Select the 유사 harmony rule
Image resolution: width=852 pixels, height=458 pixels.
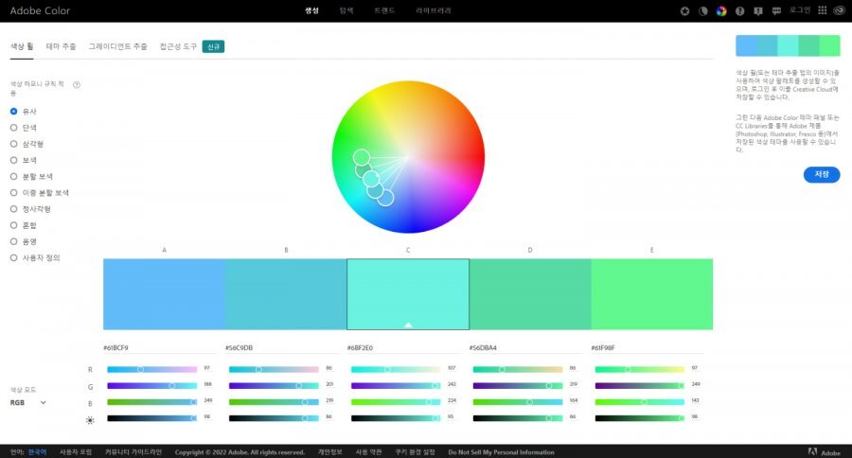point(24,112)
